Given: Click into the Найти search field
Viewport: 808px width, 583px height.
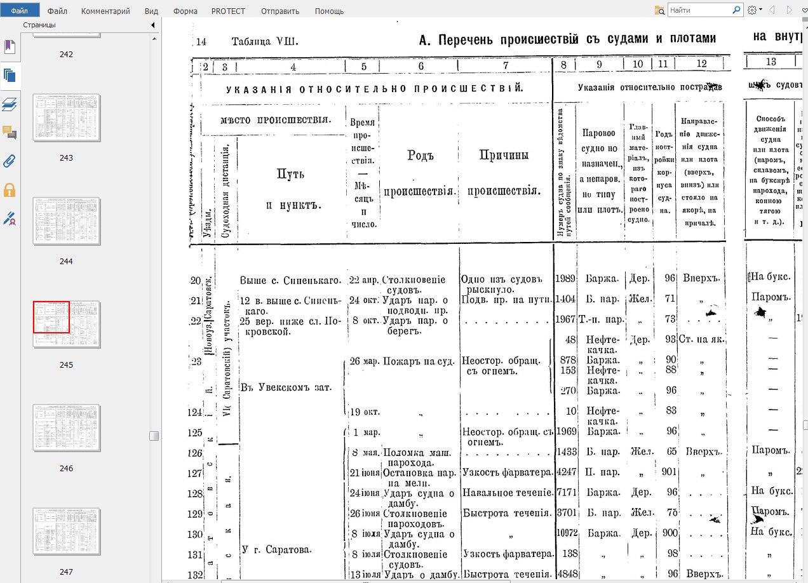Looking at the screenshot, I should [699, 10].
